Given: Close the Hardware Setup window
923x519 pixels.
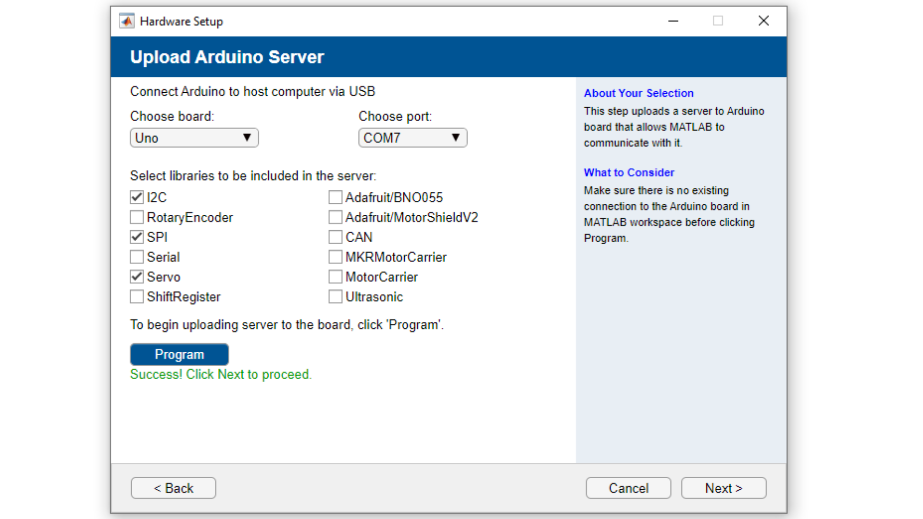Looking at the screenshot, I should pyautogui.click(x=763, y=21).
